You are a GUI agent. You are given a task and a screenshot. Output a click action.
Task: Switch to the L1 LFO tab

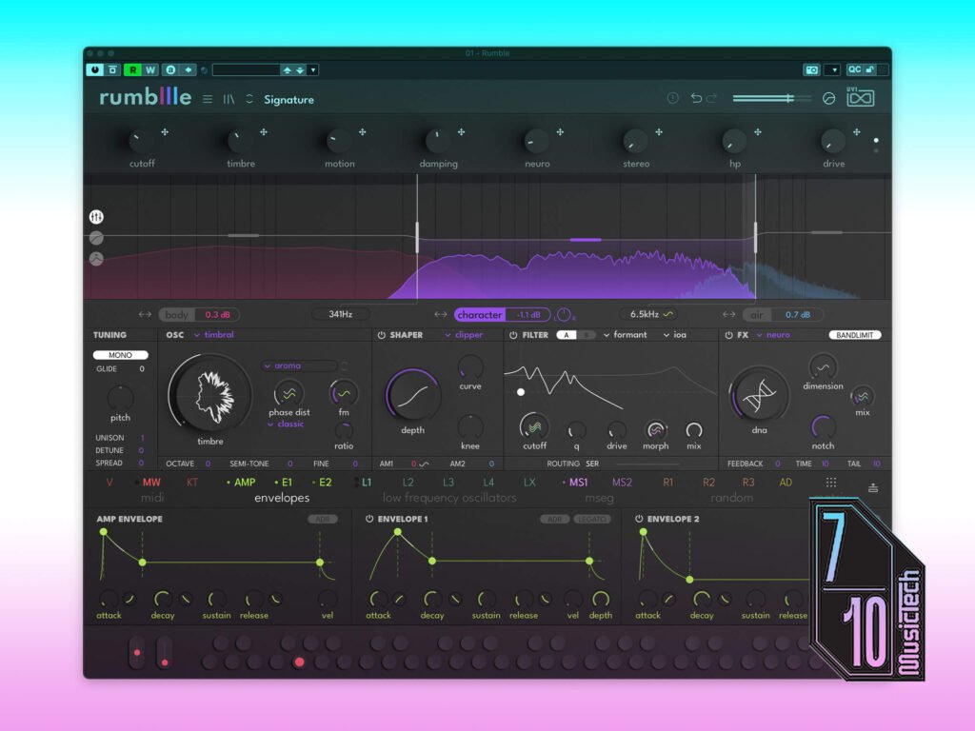click(x=366, y=483)
